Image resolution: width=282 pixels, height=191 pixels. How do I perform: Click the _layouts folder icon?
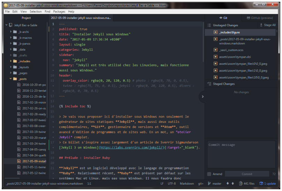[15, 67]
